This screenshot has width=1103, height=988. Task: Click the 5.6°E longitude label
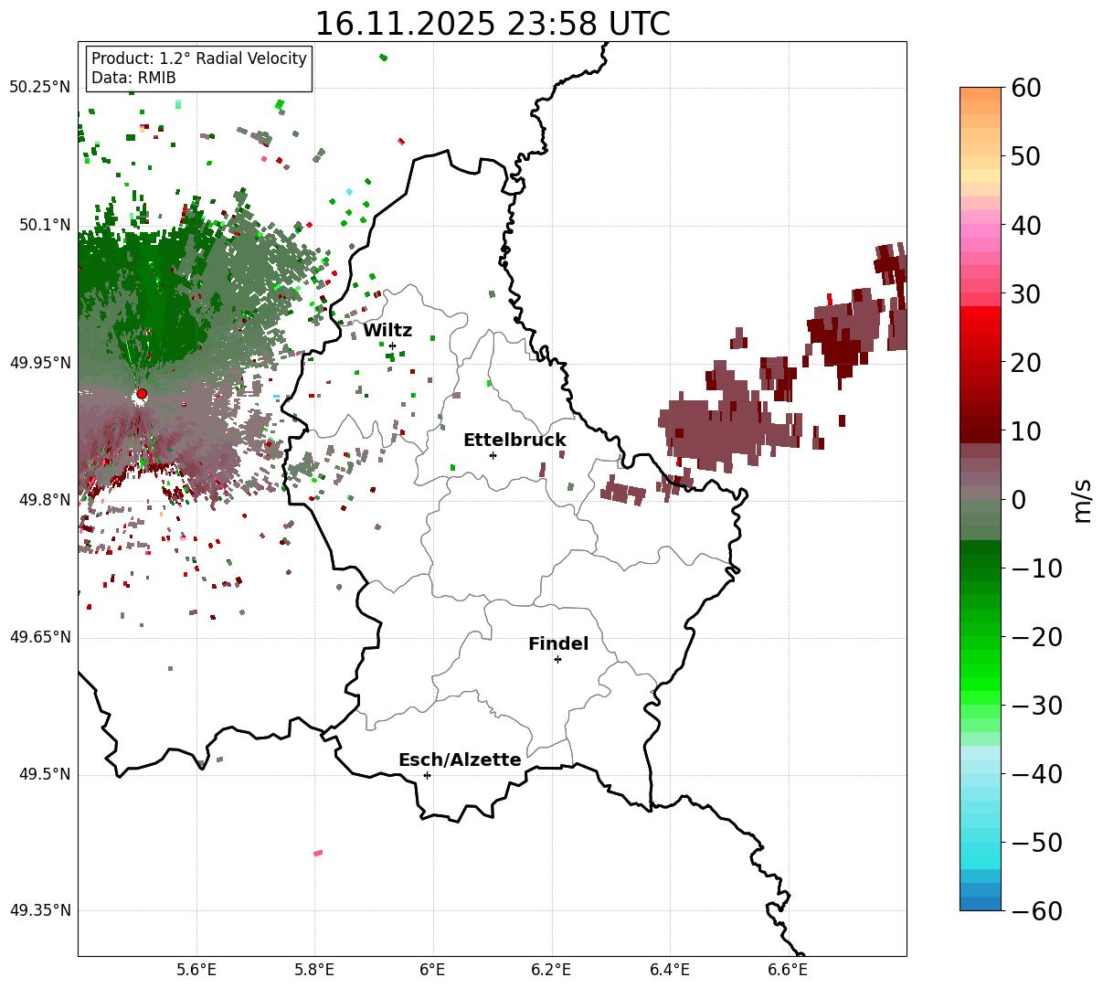[x=196, y=971]
